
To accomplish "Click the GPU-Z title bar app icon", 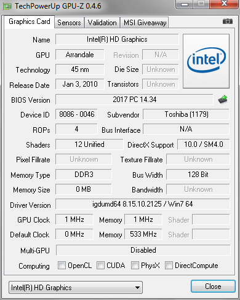I will tap(7, 6).
